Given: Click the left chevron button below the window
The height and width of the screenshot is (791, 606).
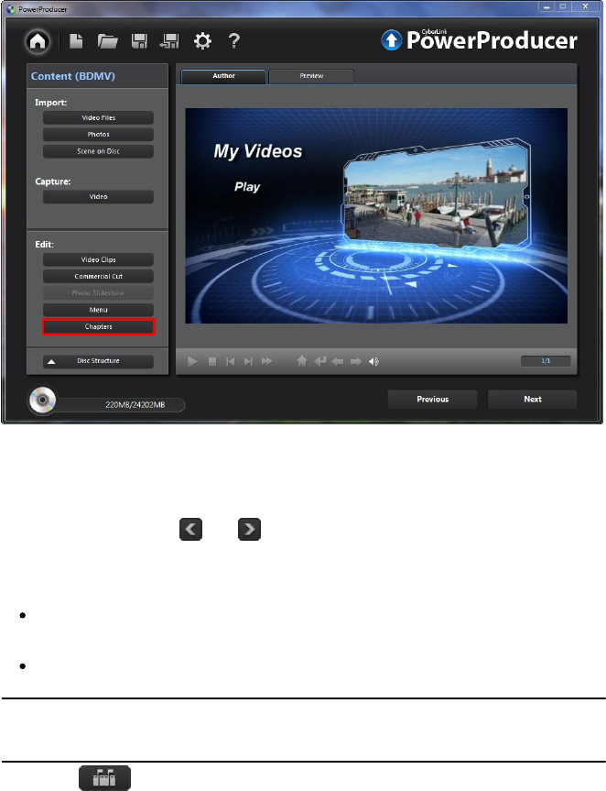Looking at the screenshot, I should click(x=191, y=529).
